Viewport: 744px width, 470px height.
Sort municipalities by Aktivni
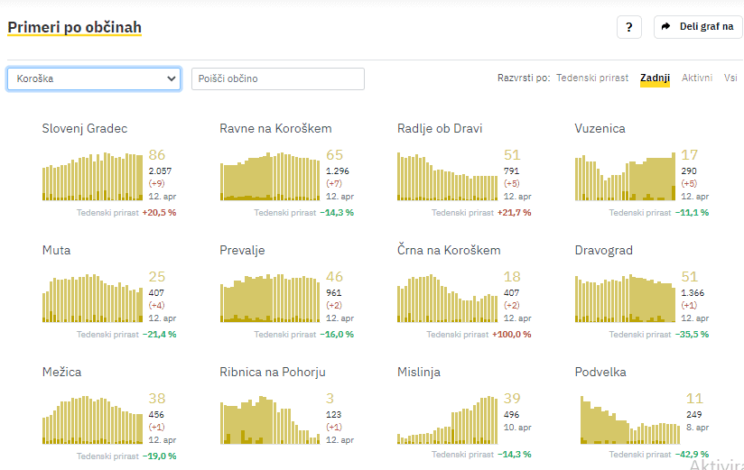[697, 78]
